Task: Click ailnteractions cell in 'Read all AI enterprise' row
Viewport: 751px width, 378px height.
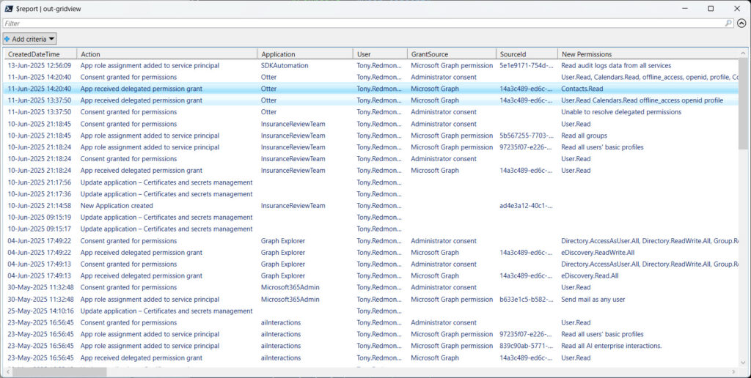Action: 281,346
